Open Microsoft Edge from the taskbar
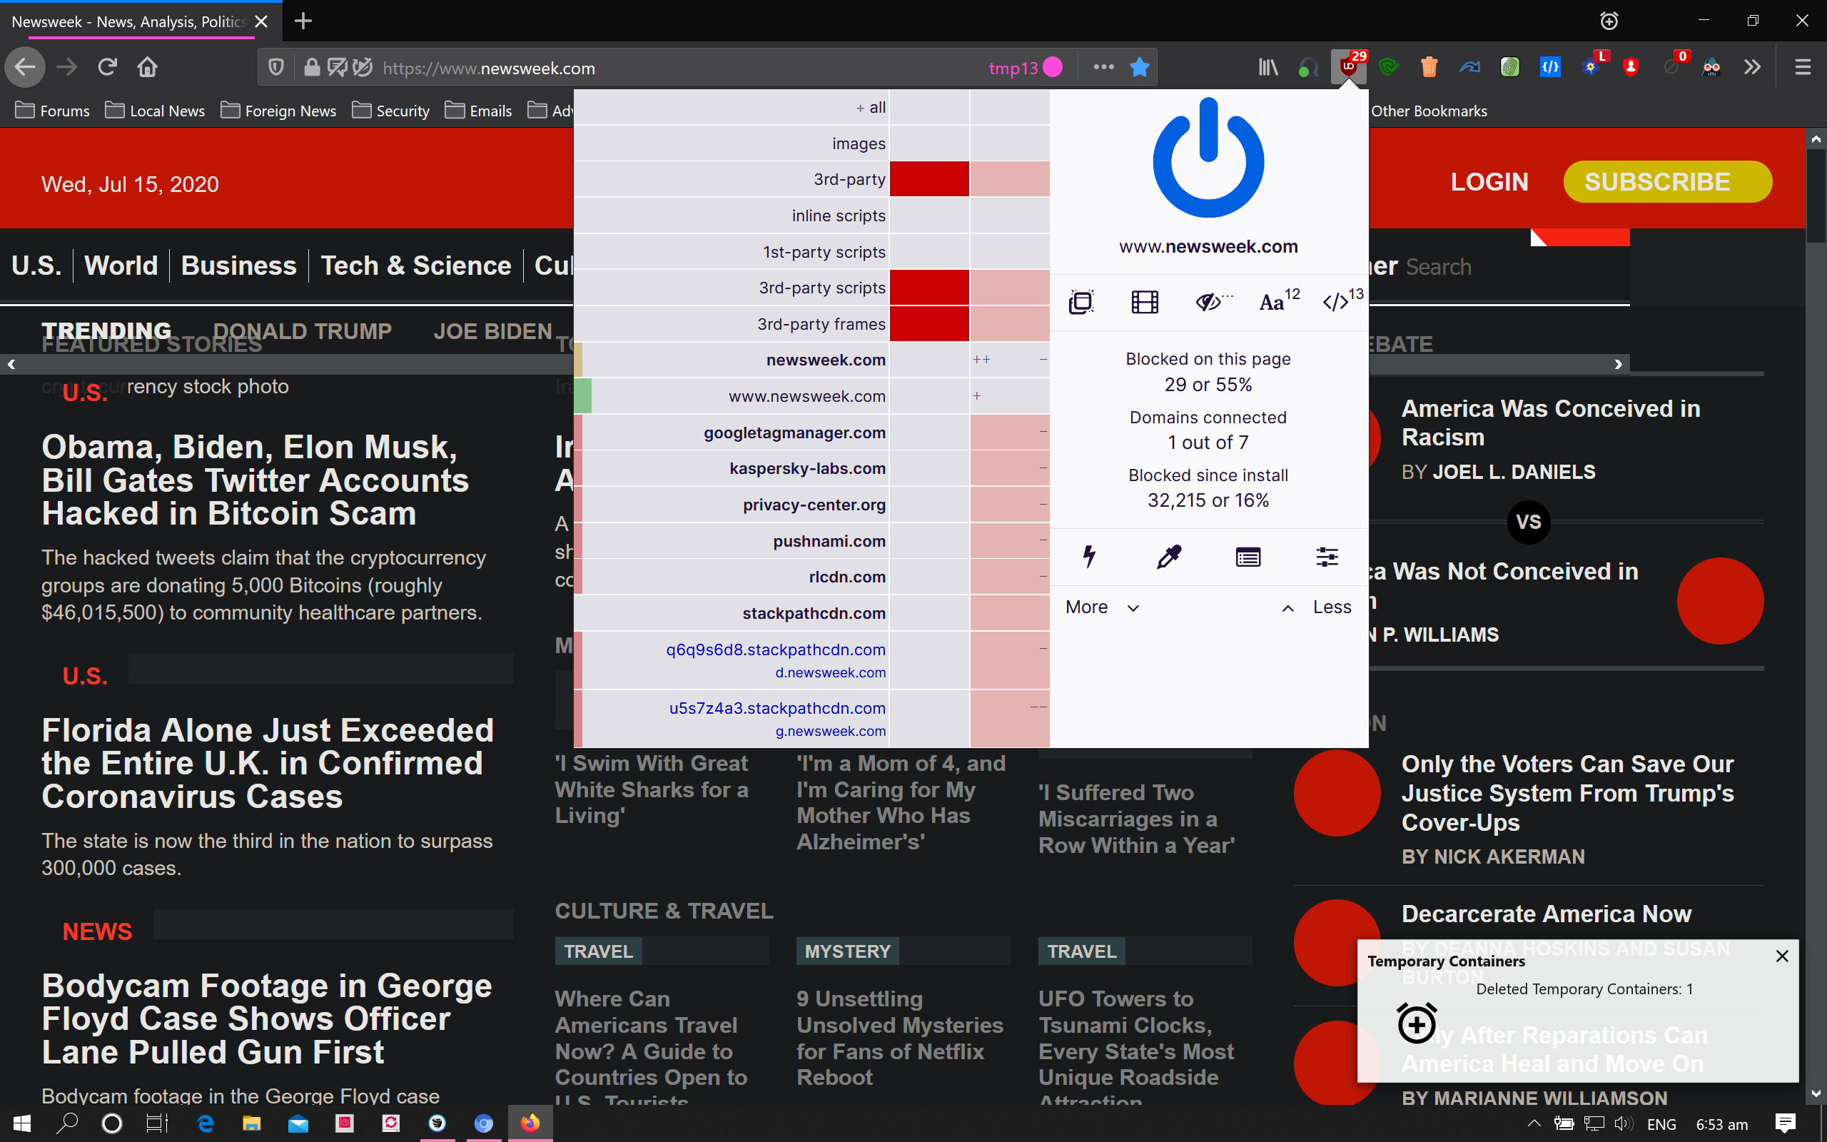Image resolution: width=1827 pixels, height=1142 pixels. click(205, 1123)
